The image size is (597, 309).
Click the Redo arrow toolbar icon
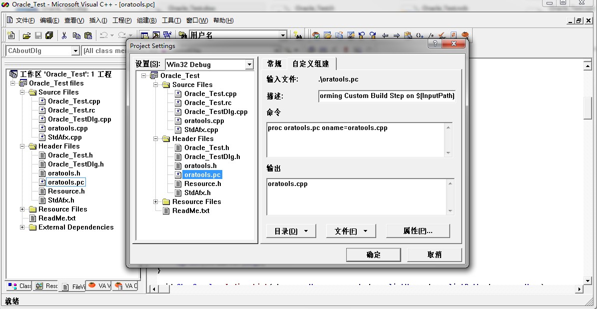[122, 35]
